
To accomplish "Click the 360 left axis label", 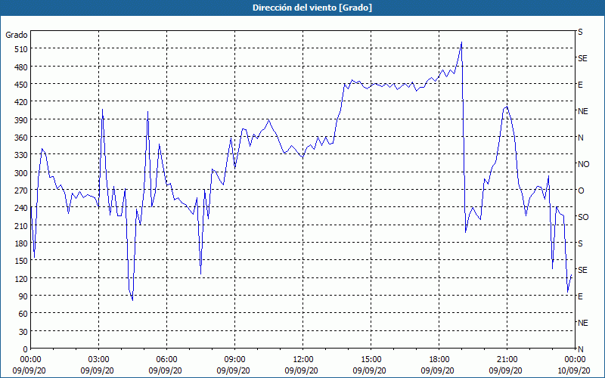I will click(21, 138).
